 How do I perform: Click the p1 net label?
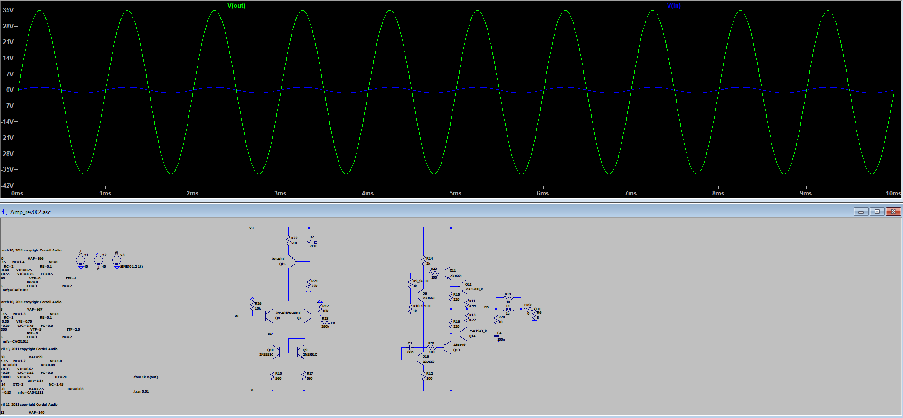269,334
